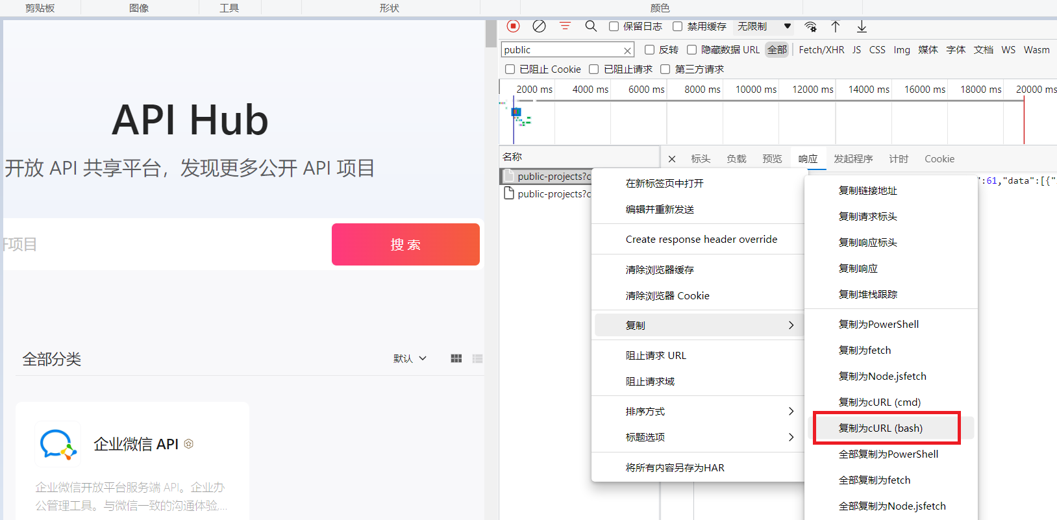Switch to list view icon
This screenshot has width=1057, height=520.
tap(478, 358)
